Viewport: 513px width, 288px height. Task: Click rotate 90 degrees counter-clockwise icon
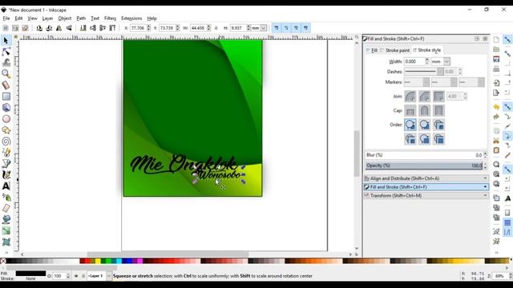pos(39,28)
